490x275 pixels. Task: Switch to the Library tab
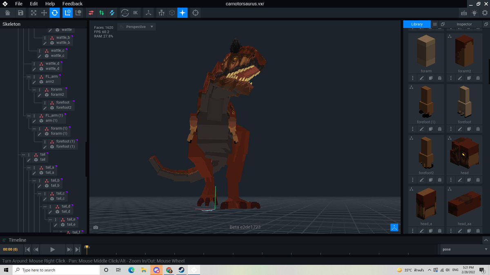417,24
